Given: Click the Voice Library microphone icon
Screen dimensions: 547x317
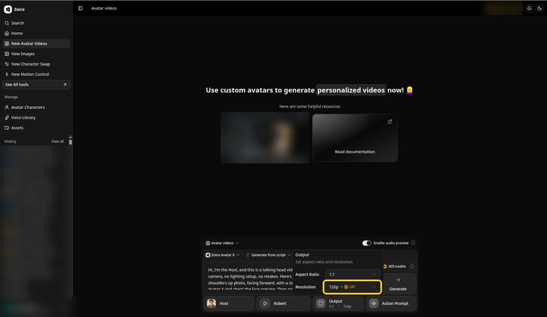Looking at the screenshot, I should coord(7,118).
